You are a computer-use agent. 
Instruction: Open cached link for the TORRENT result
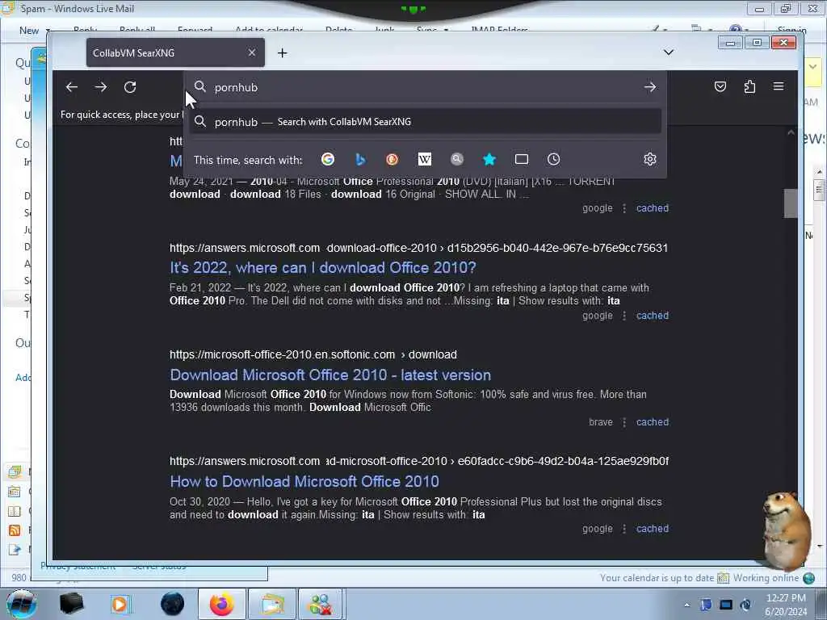(653, 208)
